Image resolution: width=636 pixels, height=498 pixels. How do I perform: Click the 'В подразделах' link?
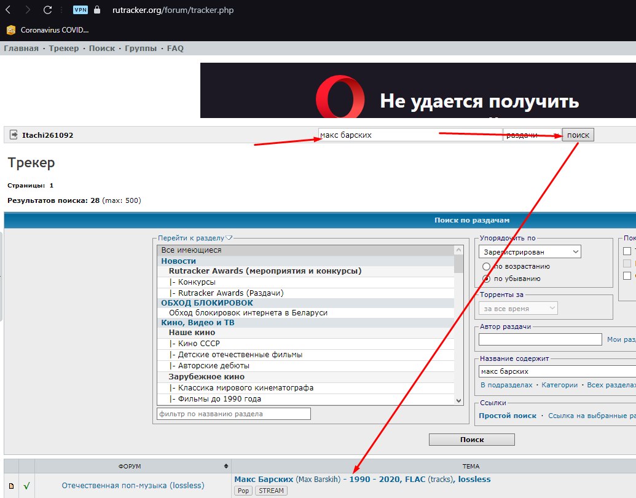(506, 385)
